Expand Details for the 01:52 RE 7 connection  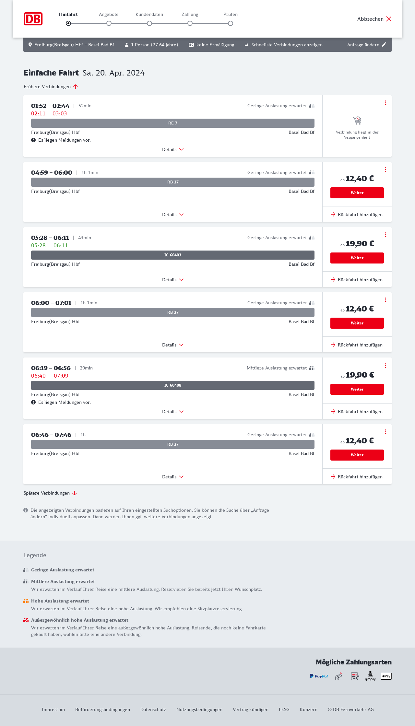click(x=173, y=149)
